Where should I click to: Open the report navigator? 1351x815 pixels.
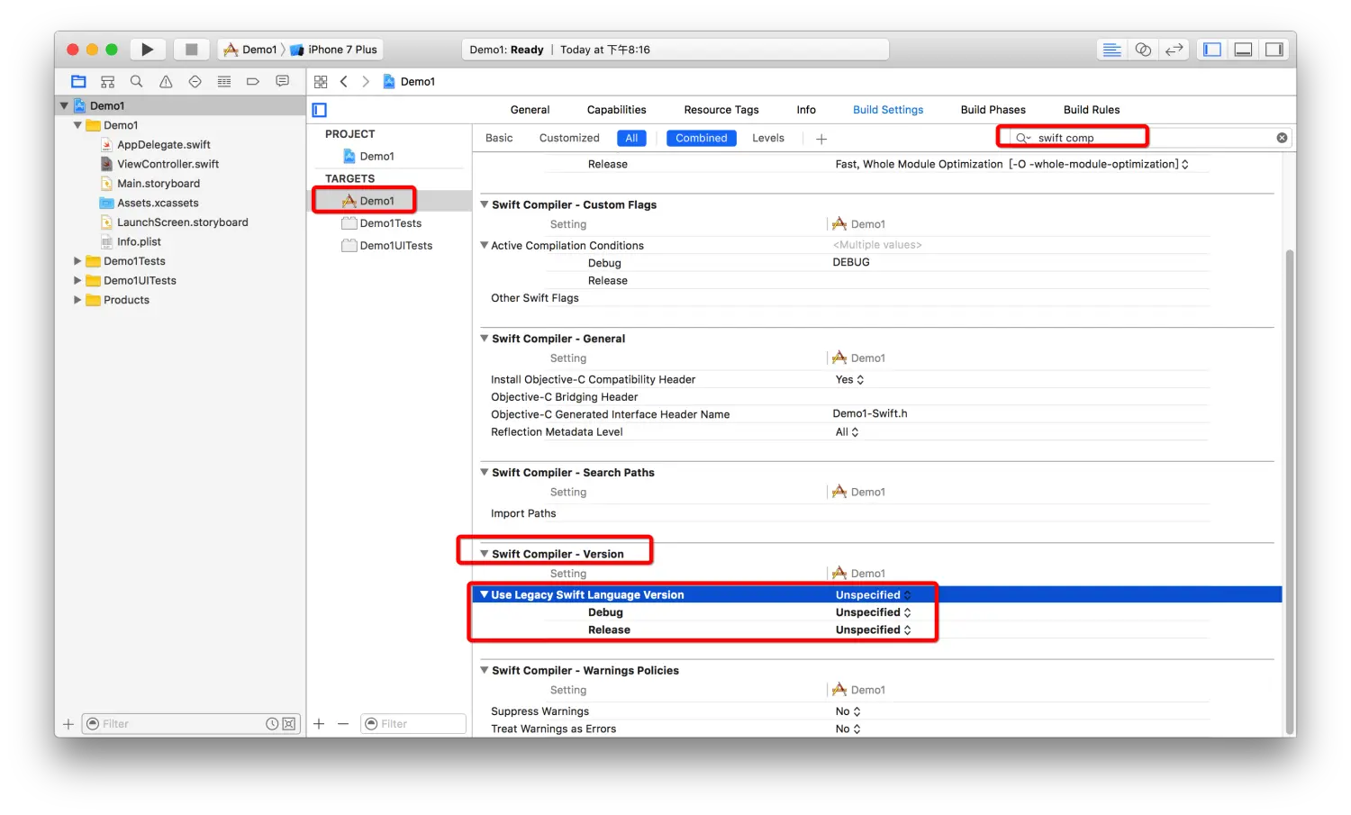[282, 81]
